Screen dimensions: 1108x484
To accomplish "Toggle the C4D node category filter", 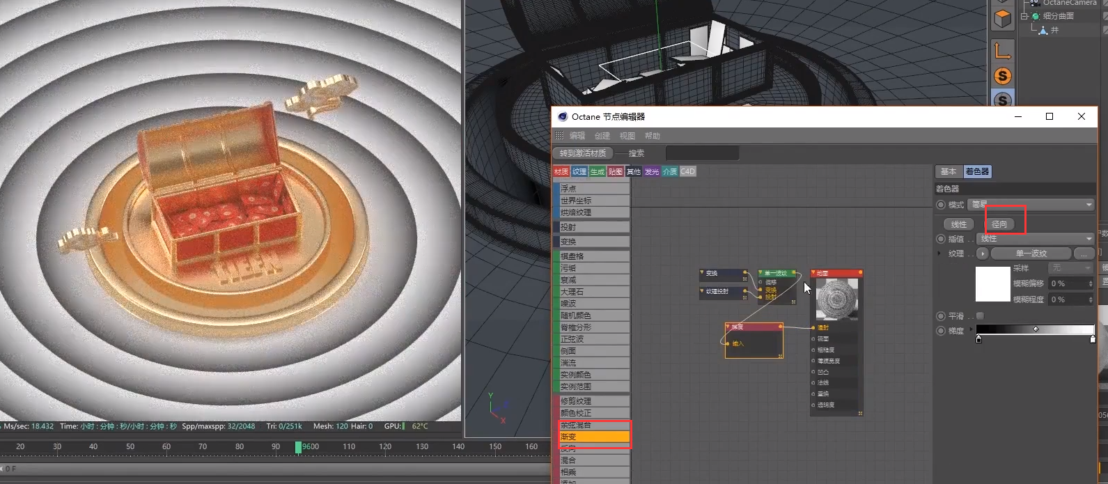I will pyautogui.click(x=688, y=171).
